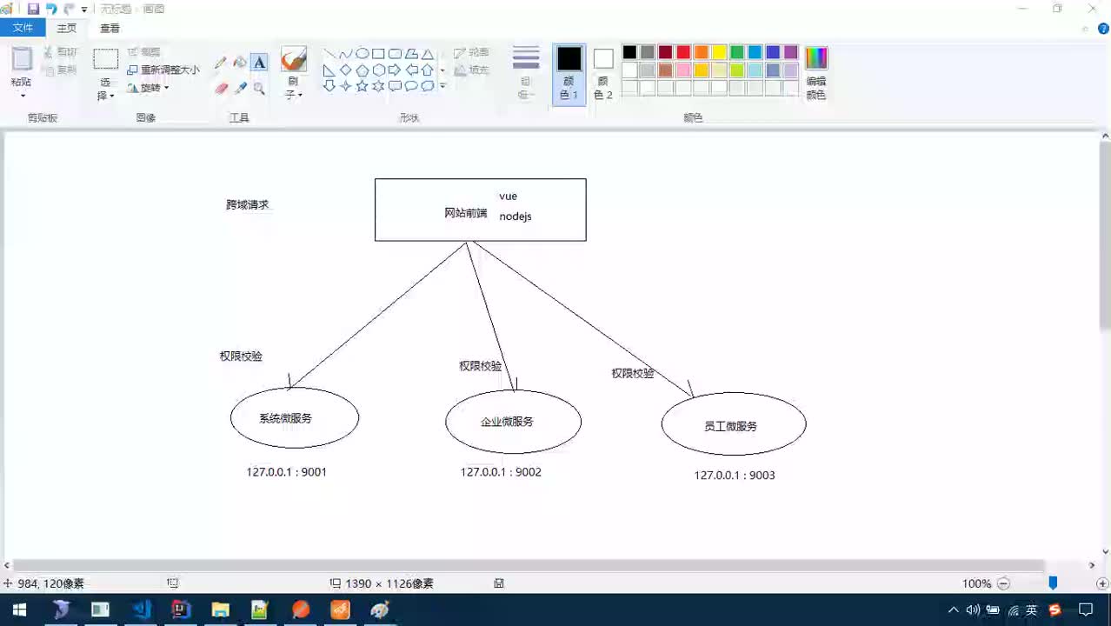The width and height of the screenshot is (1111, 626).
Task: Open File Explorer from the taskbar
Action: tap(221, 609)
